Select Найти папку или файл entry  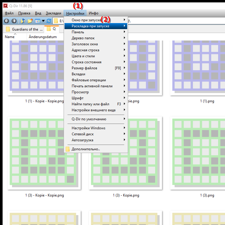tap(96, 104)
